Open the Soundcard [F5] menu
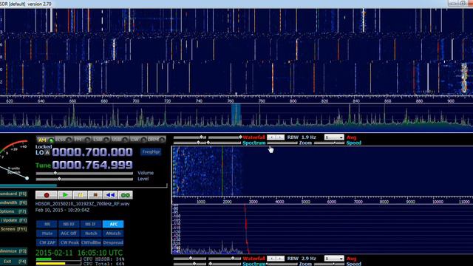 [x=13, y=194]
